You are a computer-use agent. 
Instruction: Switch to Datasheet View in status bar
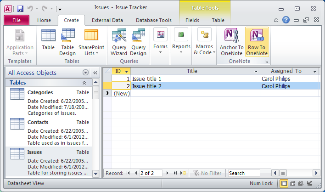click(284, 183)
